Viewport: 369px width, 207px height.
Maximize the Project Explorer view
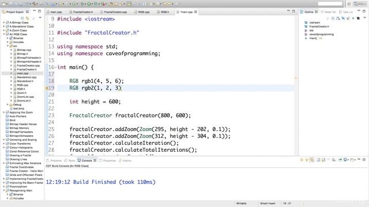click(x=40, y=11)
